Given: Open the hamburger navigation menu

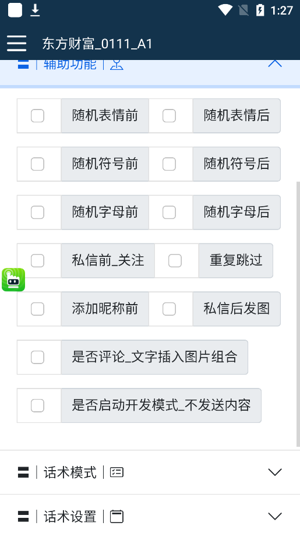Looking at the screenshot, I should pyautogui.click(x=16, y=44).
